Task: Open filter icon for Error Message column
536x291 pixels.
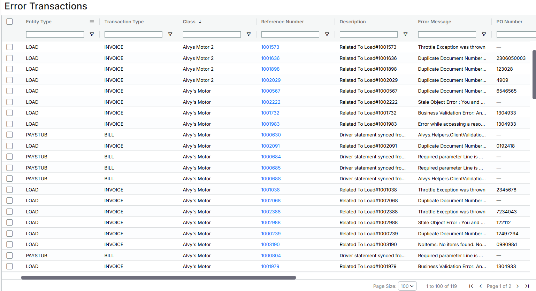Action: (x=484, y=34)
